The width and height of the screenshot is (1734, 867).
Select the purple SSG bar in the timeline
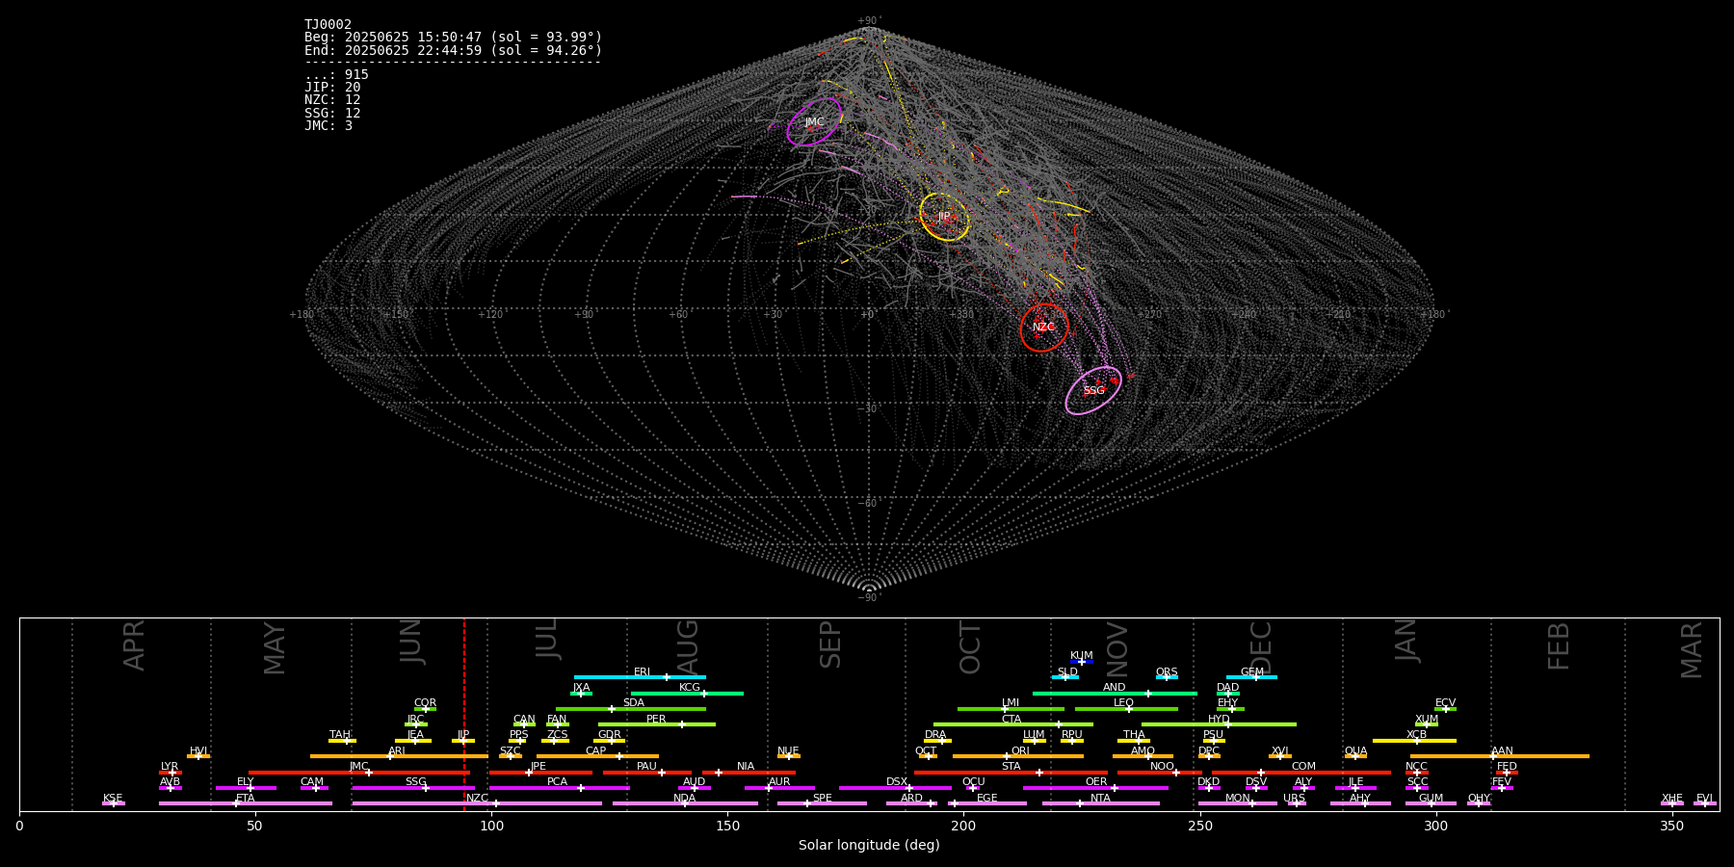point(413,787)
